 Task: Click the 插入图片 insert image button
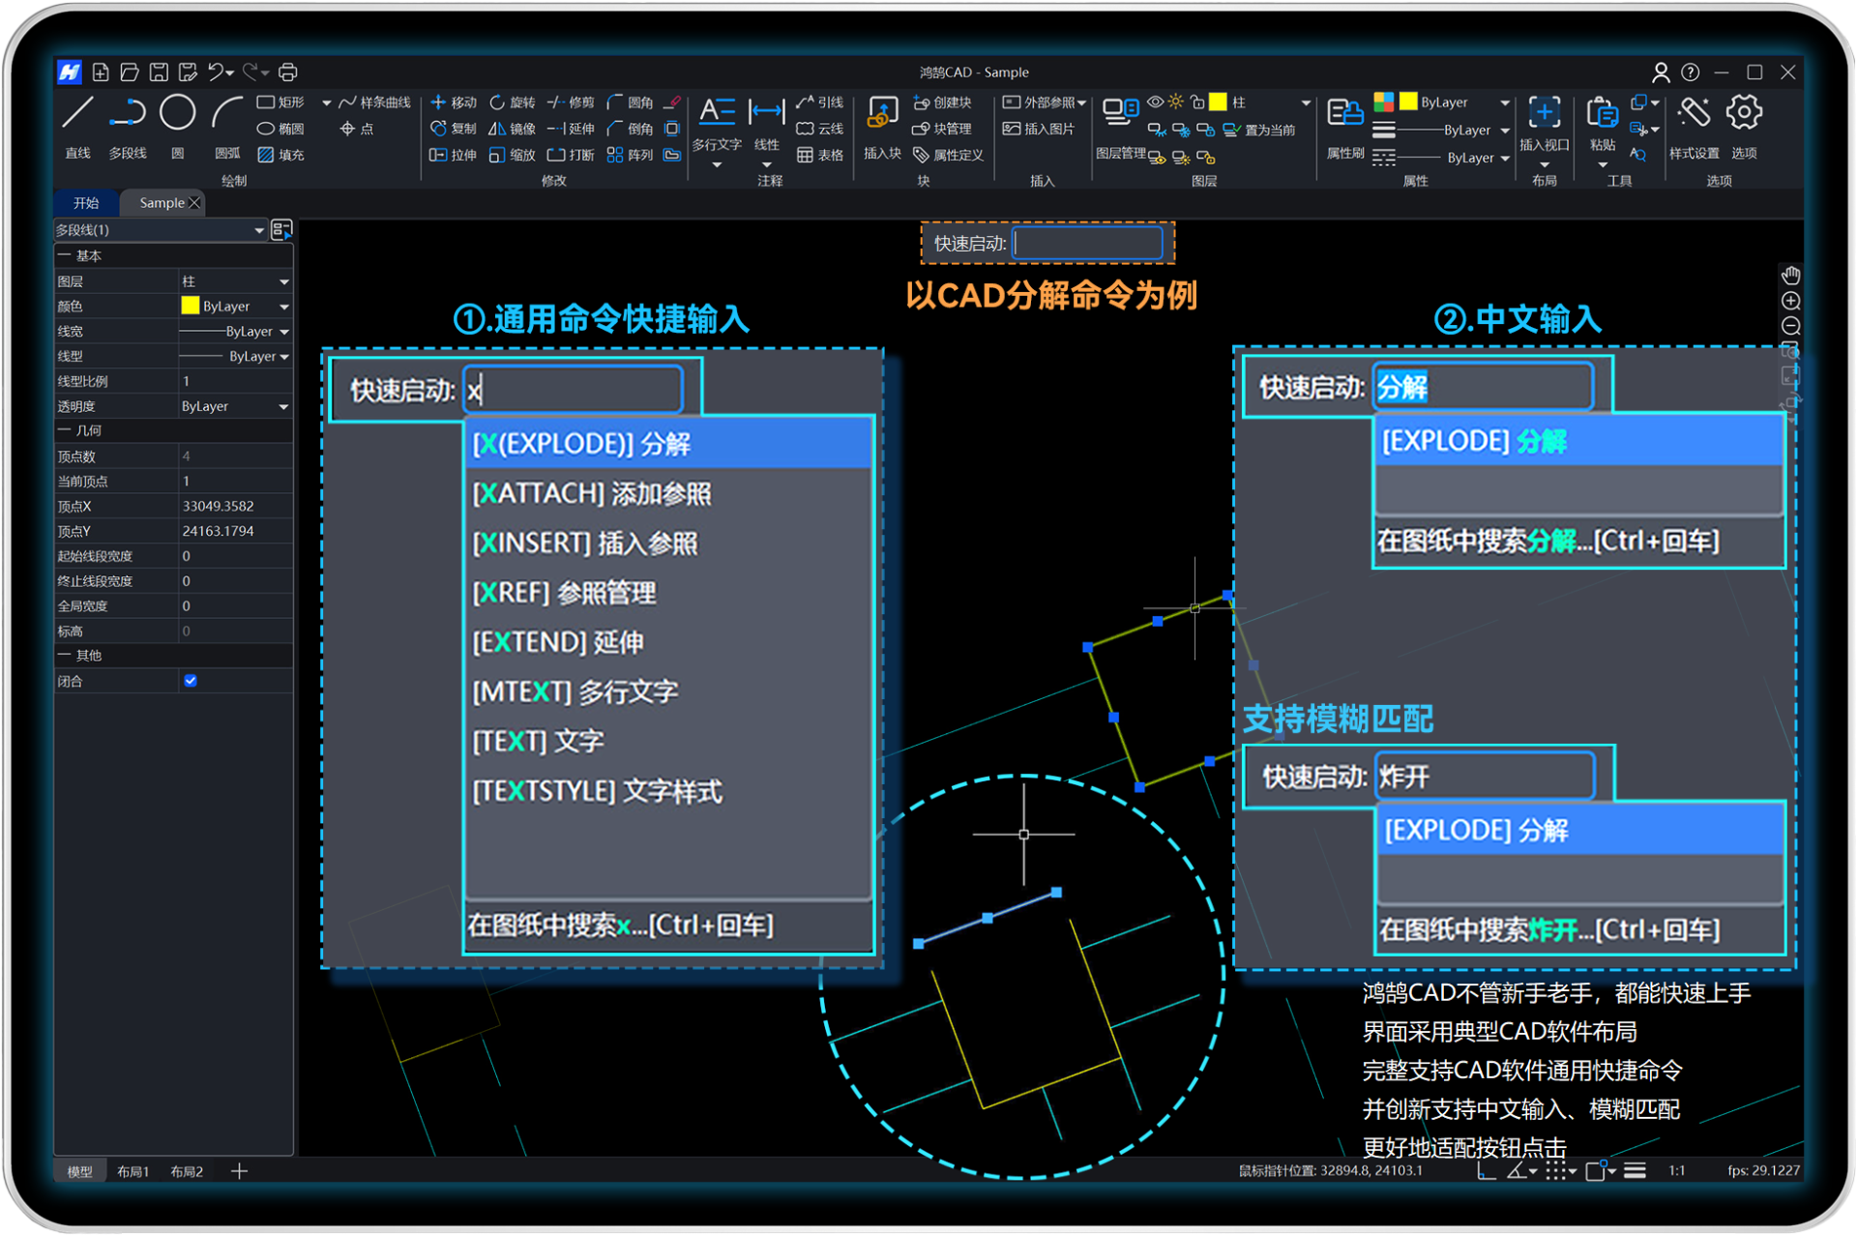[1039, 129]
